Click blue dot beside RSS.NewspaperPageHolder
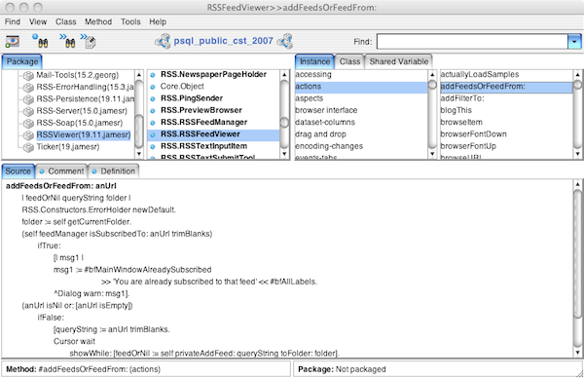The width and height of the screenshot is (584, 378). pyautogui.click(x=153, y=75)
